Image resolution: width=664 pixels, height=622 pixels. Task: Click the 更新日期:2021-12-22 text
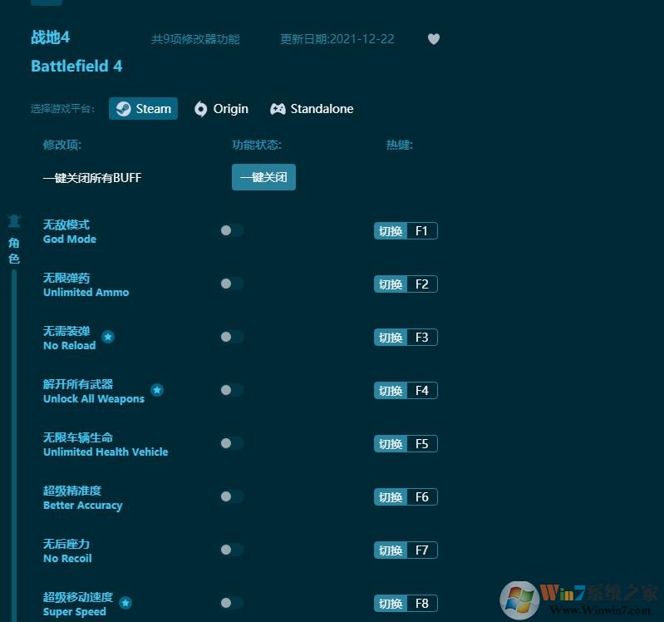coord(337,39)
